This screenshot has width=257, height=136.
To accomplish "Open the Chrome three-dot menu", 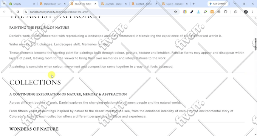I will point(252,12).
